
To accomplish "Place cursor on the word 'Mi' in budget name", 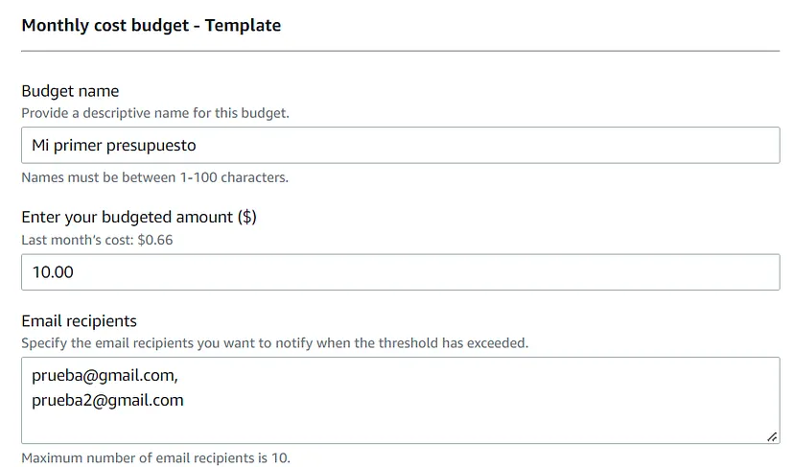I will click(40, 145).
